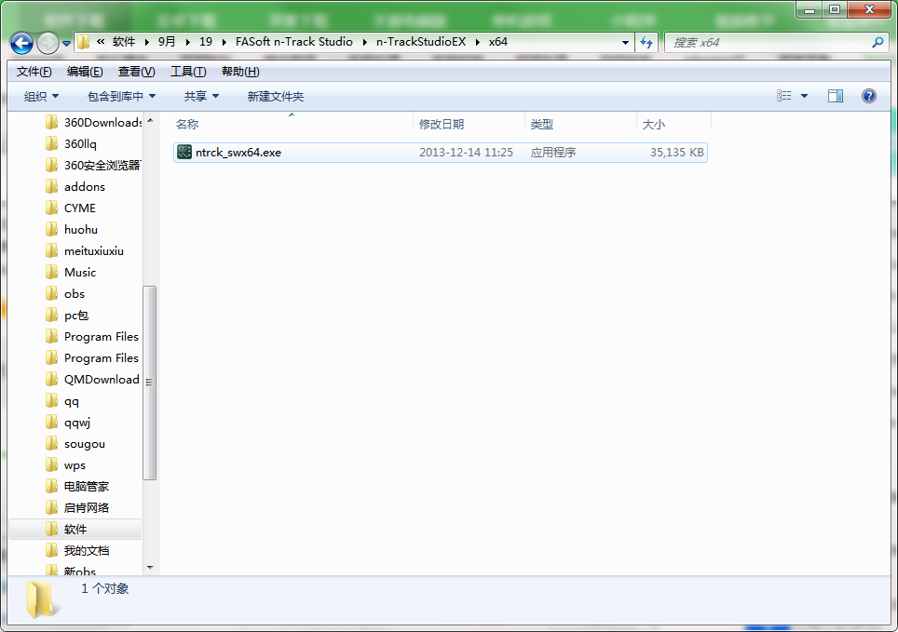
Task: Open the 工具(T) menu
Action: point(188,72)
